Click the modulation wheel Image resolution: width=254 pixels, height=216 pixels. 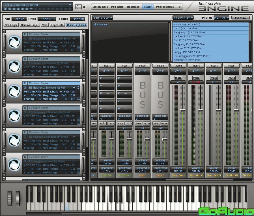point(18,199)
